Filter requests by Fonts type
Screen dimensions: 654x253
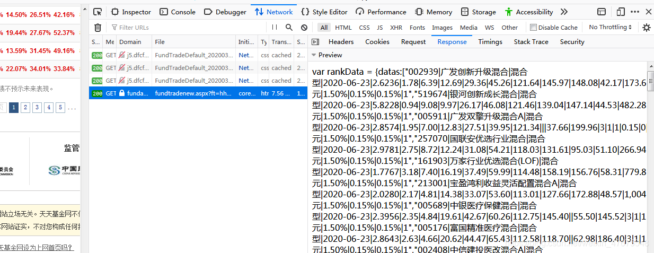[x=417, y=28]
